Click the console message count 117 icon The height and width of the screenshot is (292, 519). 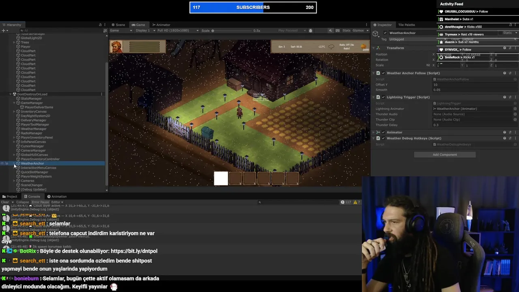click(345, 202)
